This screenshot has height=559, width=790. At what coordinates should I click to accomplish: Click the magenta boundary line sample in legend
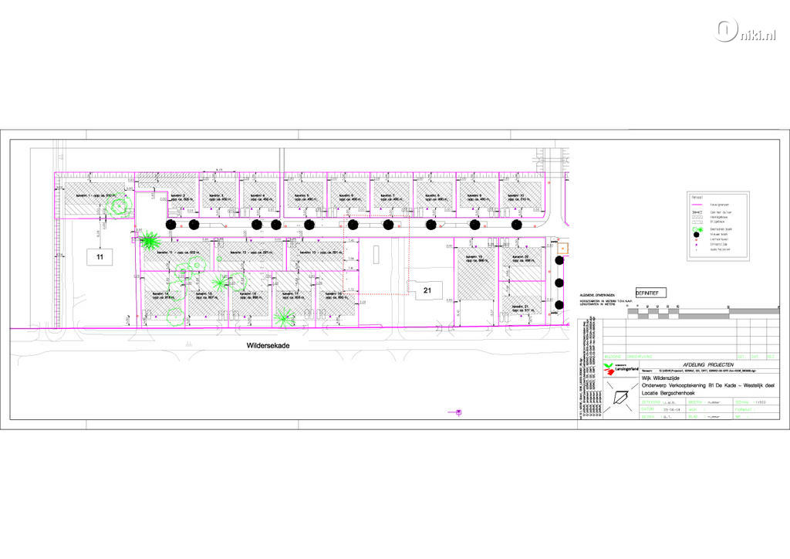pyautogui.click(x=697, y=205)
